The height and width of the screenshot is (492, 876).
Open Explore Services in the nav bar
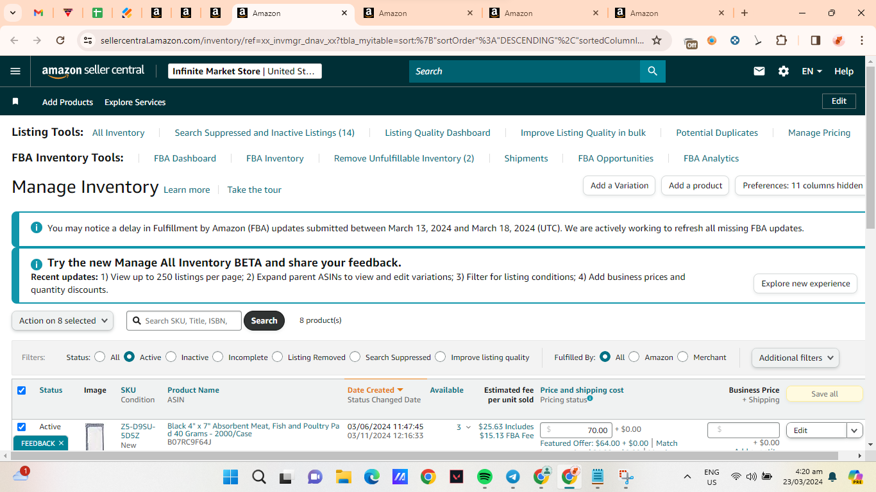click(135, 102)
